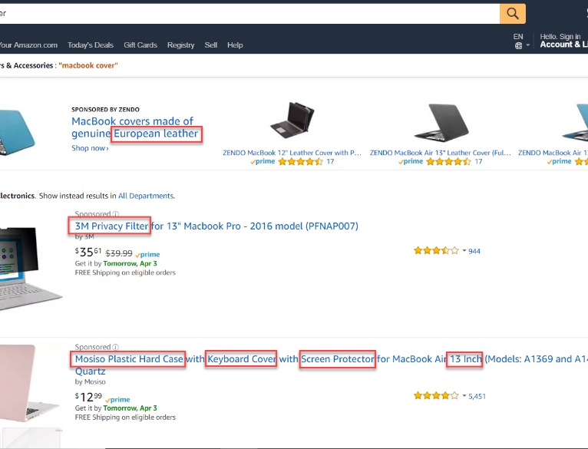
Task: Click the All Departments link
Action: [146, 196]
